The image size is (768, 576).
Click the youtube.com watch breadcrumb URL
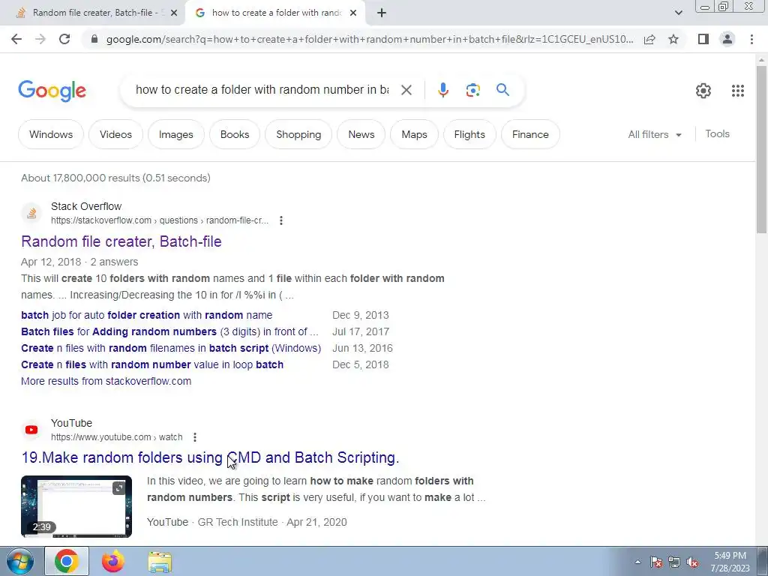click(x=116, y=437)
